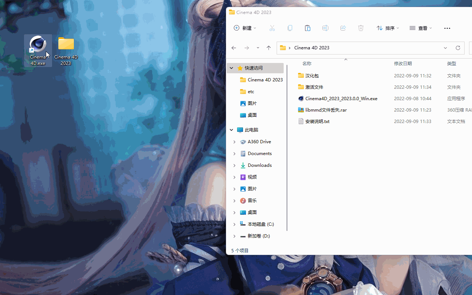Expand the 音乐 node

coord(235,201)
